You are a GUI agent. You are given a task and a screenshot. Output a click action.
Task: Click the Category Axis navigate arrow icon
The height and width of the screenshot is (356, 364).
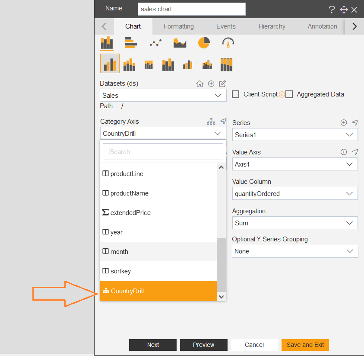click(223, 121)
